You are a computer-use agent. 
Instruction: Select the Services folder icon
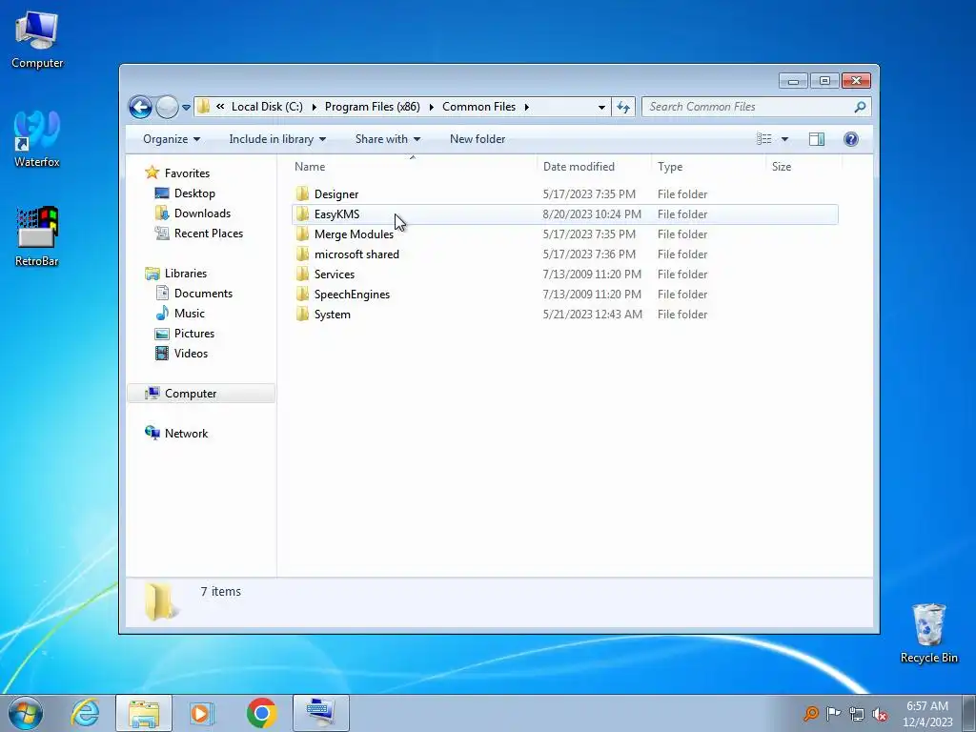[302, 274]
